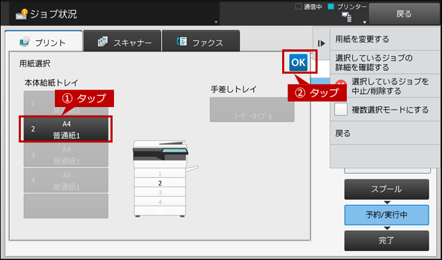Click the blank fifth tray slot
Screen dimensions: 442x260
click(x=66, y=206)
